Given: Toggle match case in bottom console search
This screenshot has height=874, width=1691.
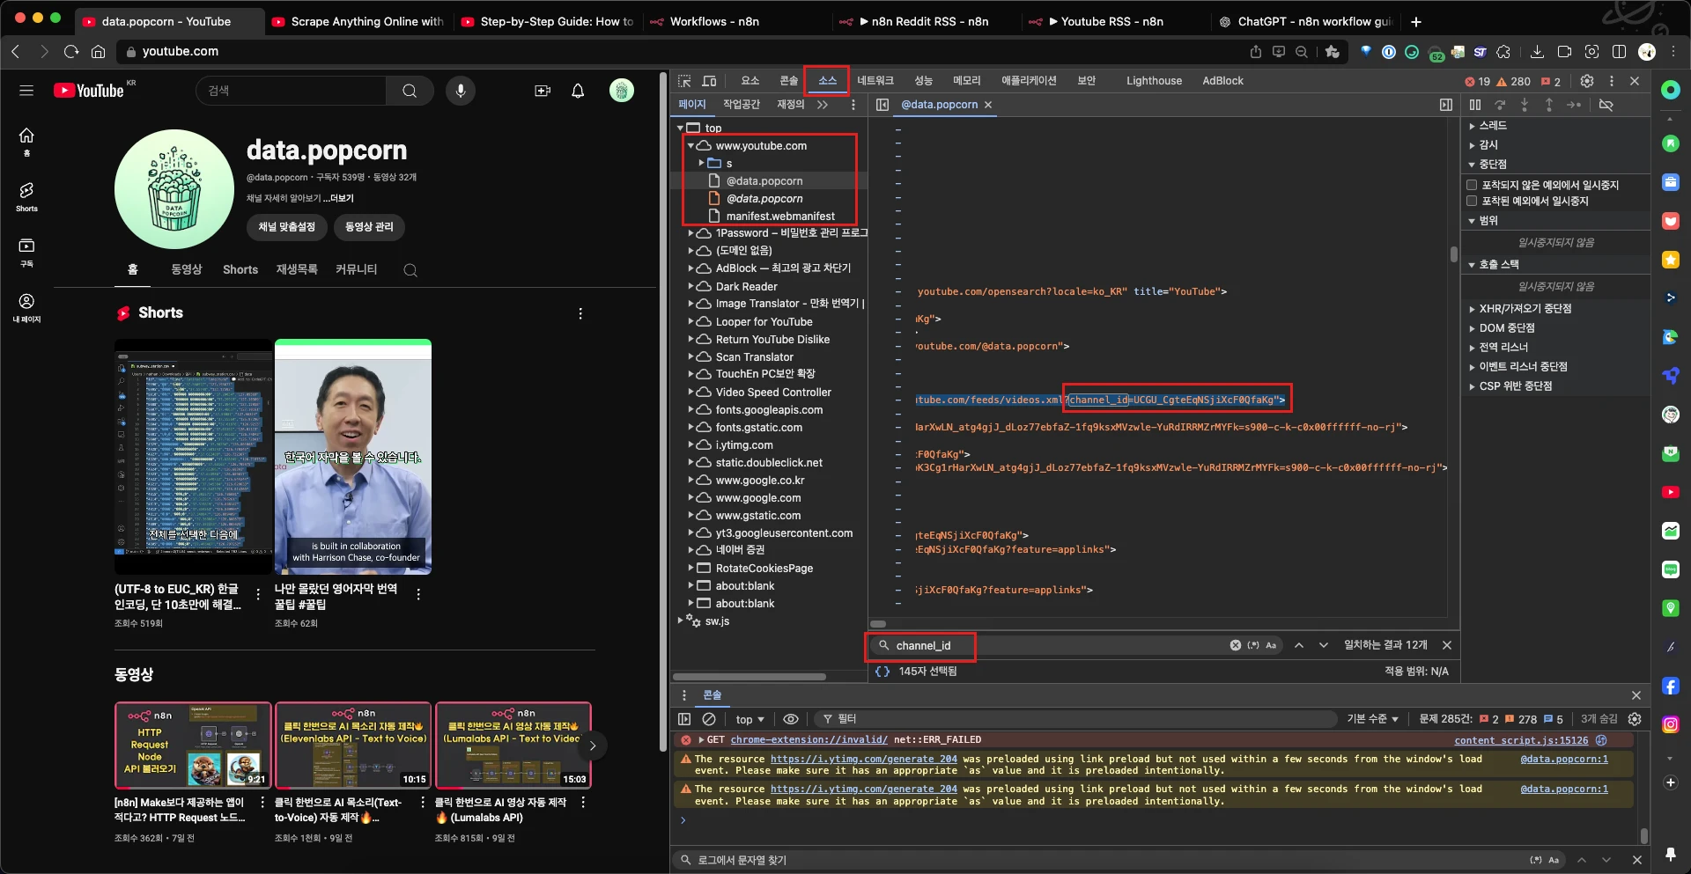Looking at the screenshot, I should point(1554,860).
